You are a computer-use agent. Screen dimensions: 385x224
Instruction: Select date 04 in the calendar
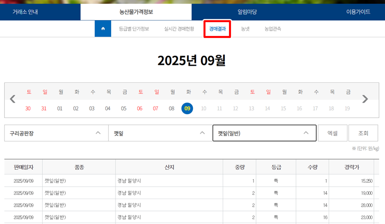point(108,108)
